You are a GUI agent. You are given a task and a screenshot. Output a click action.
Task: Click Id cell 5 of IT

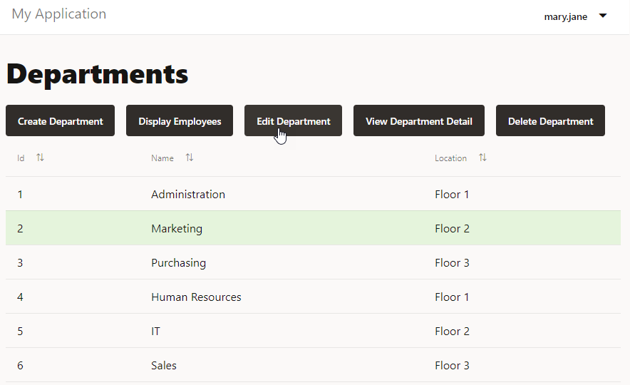(x=20, y=331)
